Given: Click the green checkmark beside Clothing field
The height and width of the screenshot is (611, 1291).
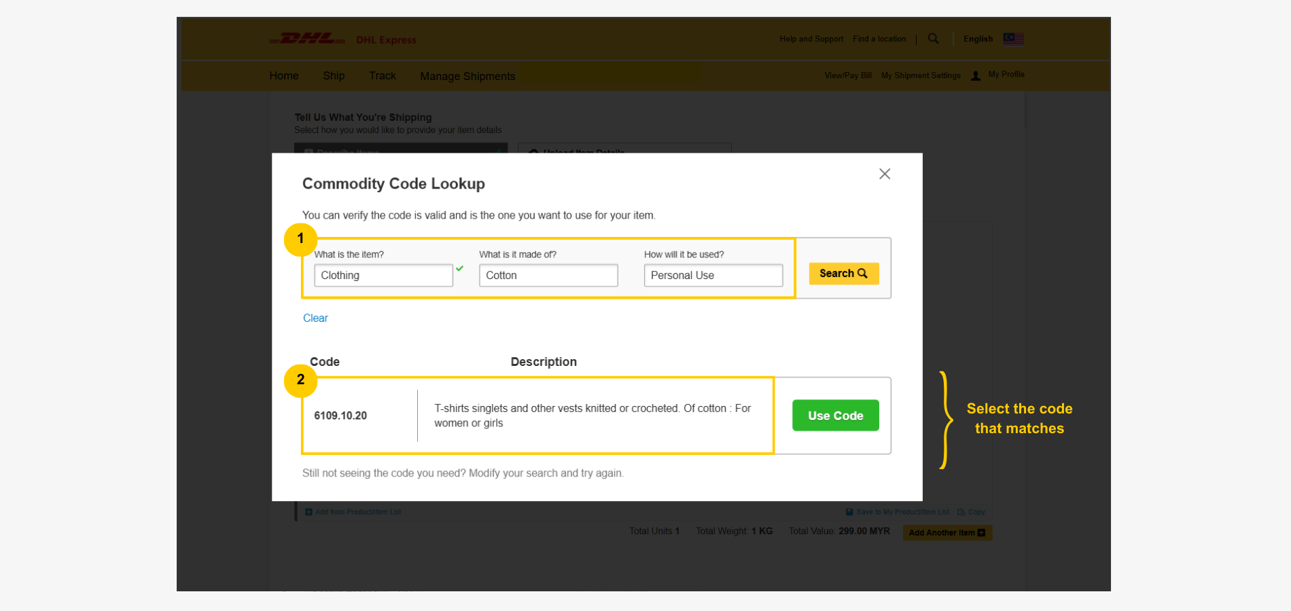Looking at the screenshot, I should [x=460, y=269].
